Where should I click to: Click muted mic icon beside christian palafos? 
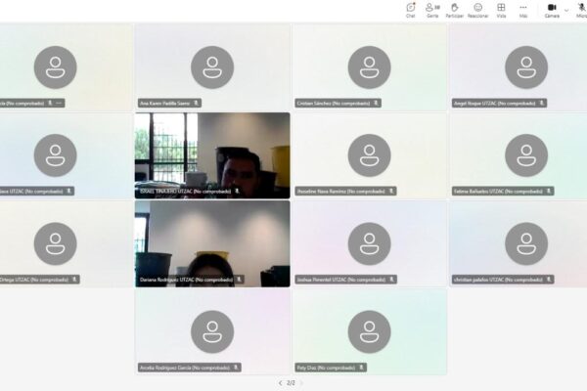click(549, 280)
